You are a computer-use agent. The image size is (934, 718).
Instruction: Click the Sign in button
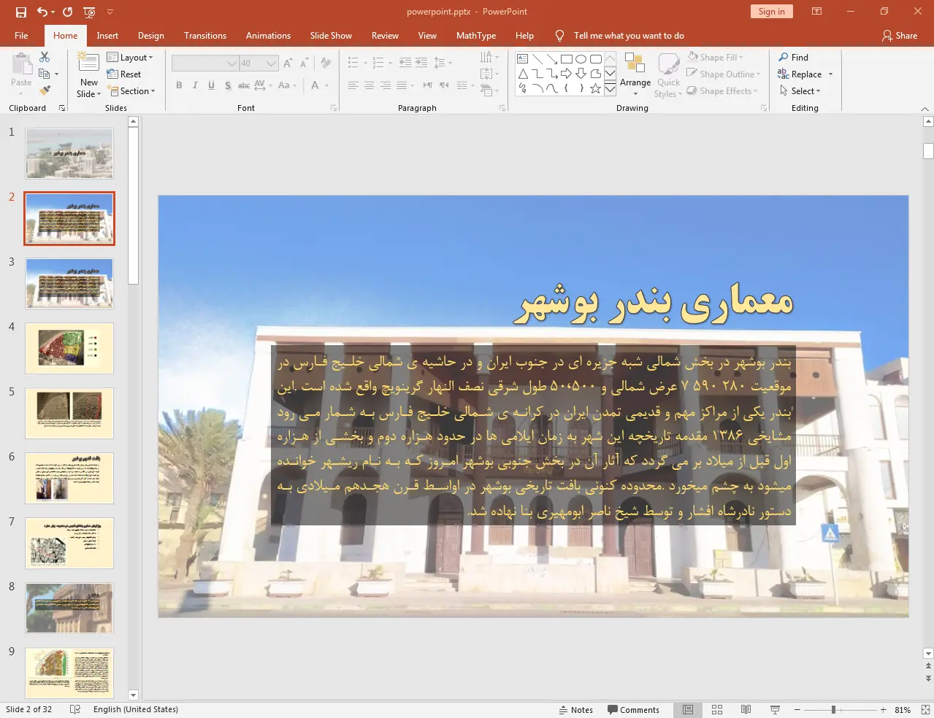771,11
